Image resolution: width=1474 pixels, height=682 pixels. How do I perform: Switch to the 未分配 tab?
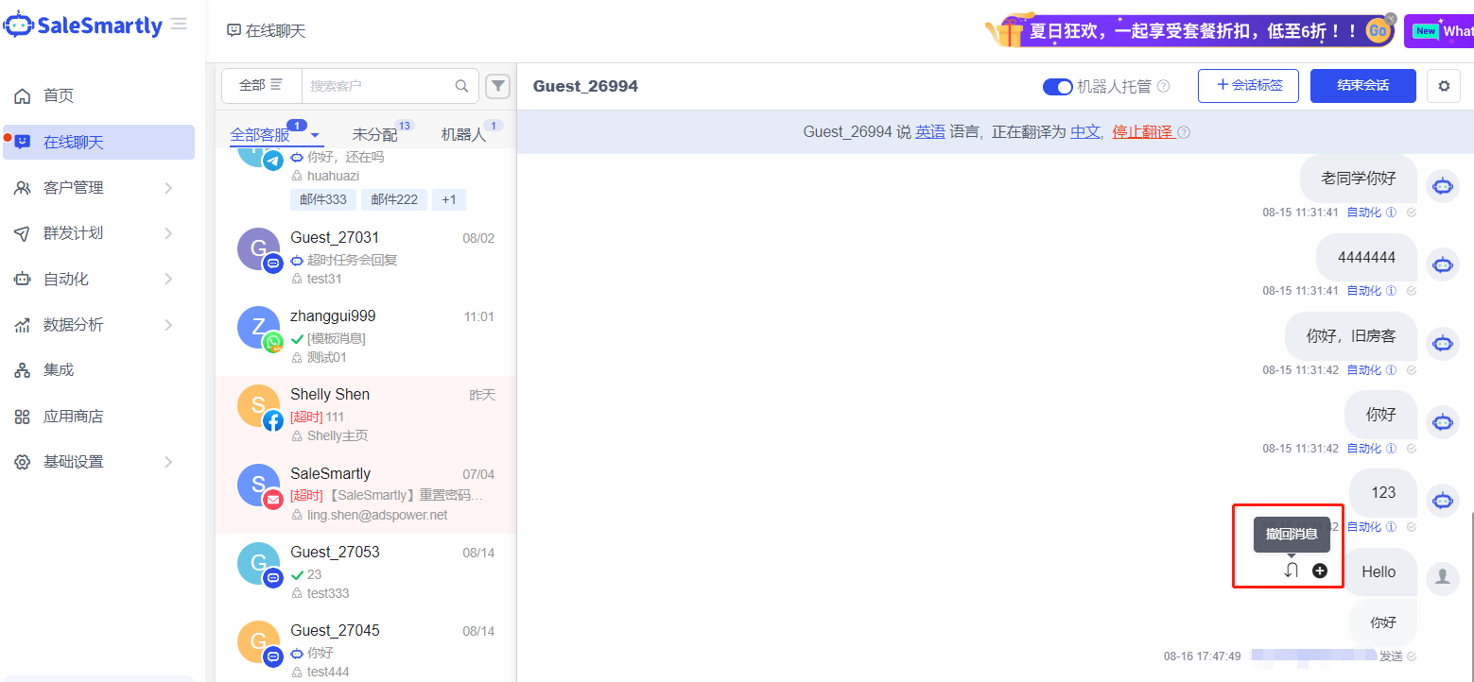(x=375, y=135)
